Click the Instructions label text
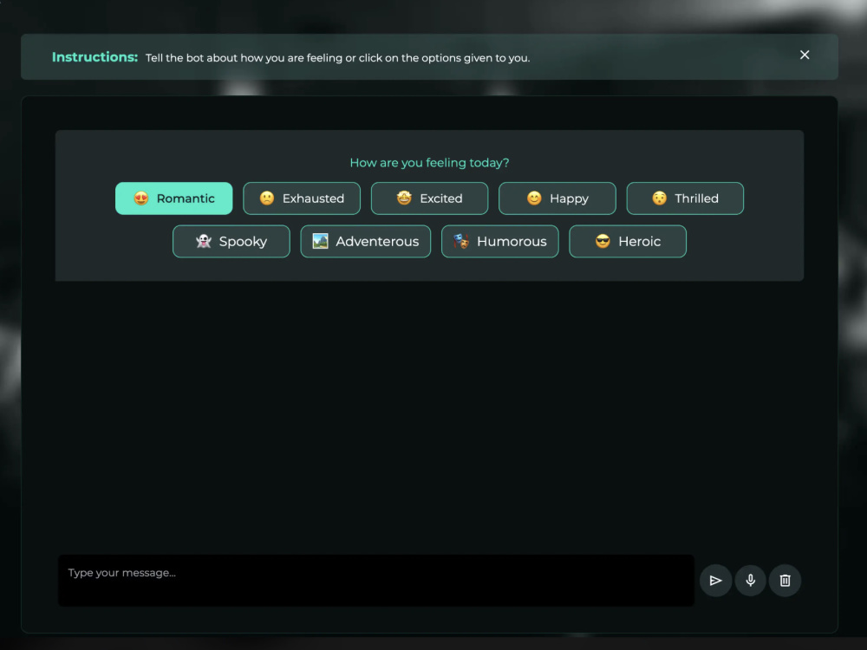 [x=95, y=57]
